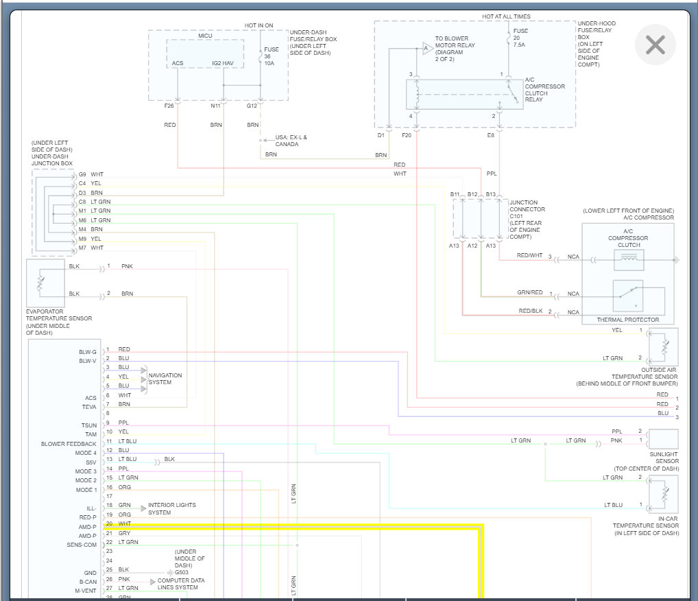The height and width of the screenshot is (601, 698).
Task: Click the evaporator sensor resistor symbol
Action: [40, 283]
